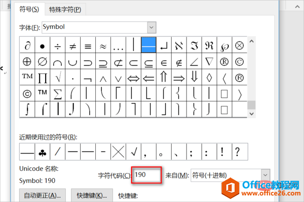The height and width of the screenshot is (202, 304).
Task: Pick the exclamation mark from recently used symbols
Action: pos(224,151)
